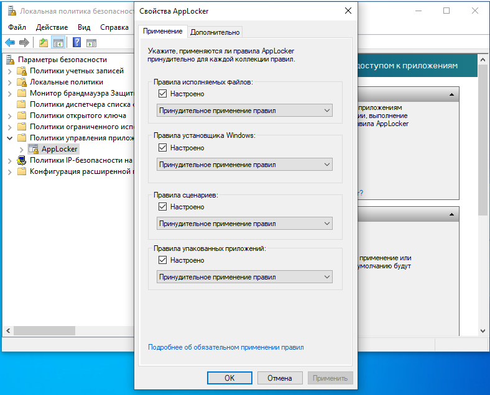
Task: Expand the AppLocker tree node
Action: click(x=22, y=150)
